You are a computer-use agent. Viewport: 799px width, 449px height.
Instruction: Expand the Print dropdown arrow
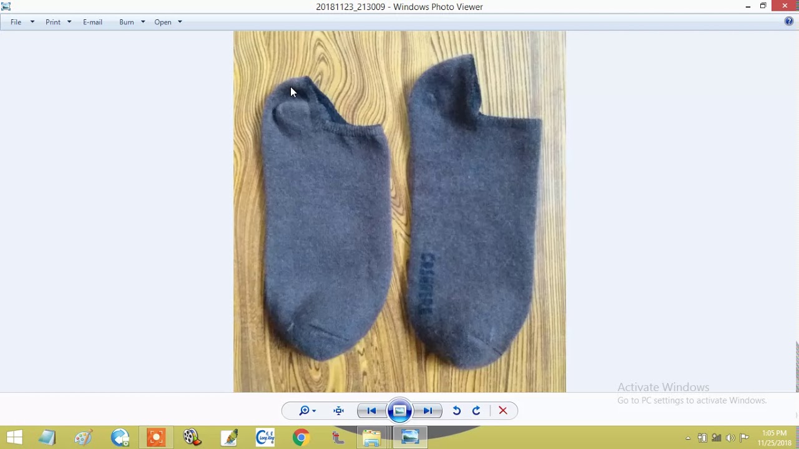click(x=69, y=22)
